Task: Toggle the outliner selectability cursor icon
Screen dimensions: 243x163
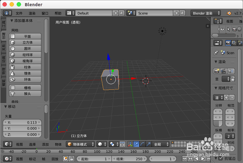Action: [x=228, y=29]
